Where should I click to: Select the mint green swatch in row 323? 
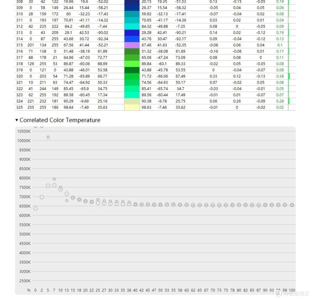tap(132, 95)
